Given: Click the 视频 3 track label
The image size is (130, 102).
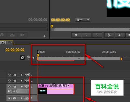Looking at the screenshot, I should (x=28, y=75).
